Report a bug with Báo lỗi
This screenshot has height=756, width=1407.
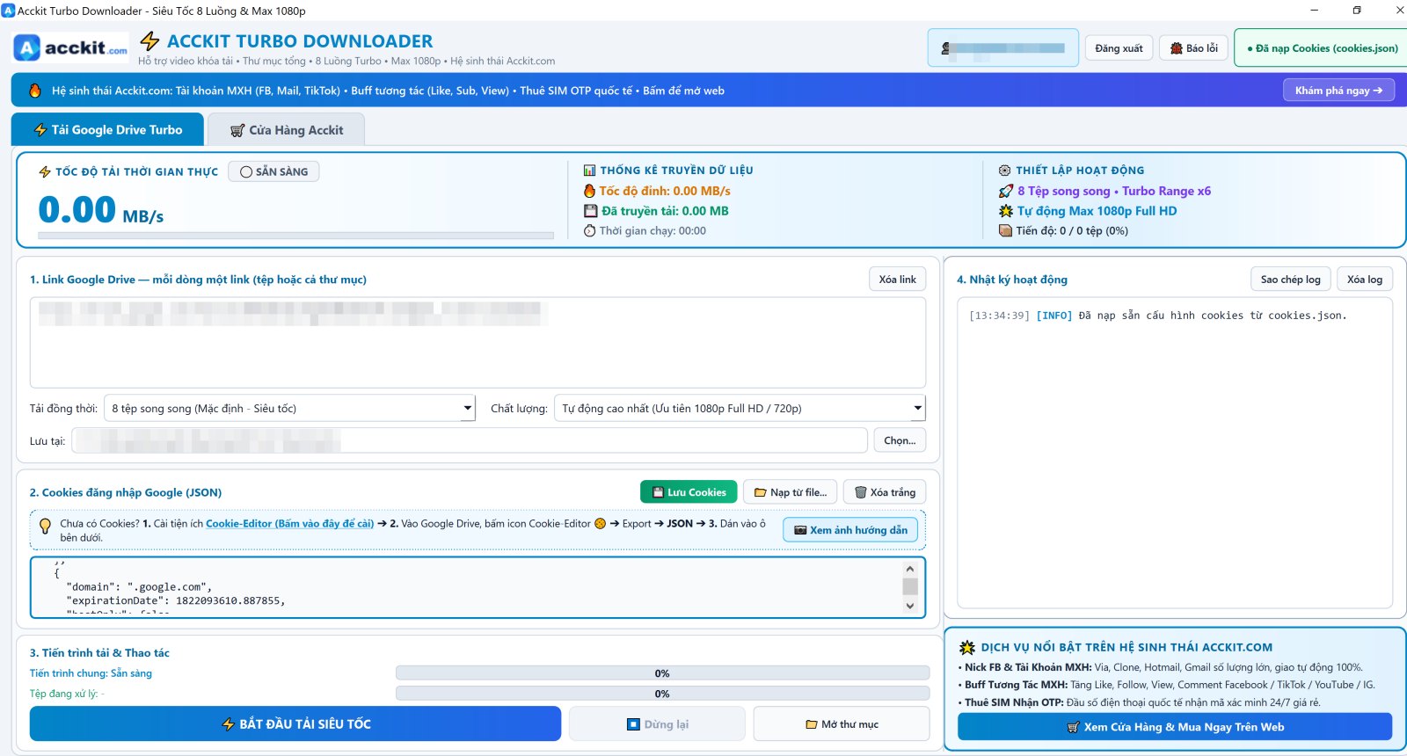click(x=1193, y=48)
